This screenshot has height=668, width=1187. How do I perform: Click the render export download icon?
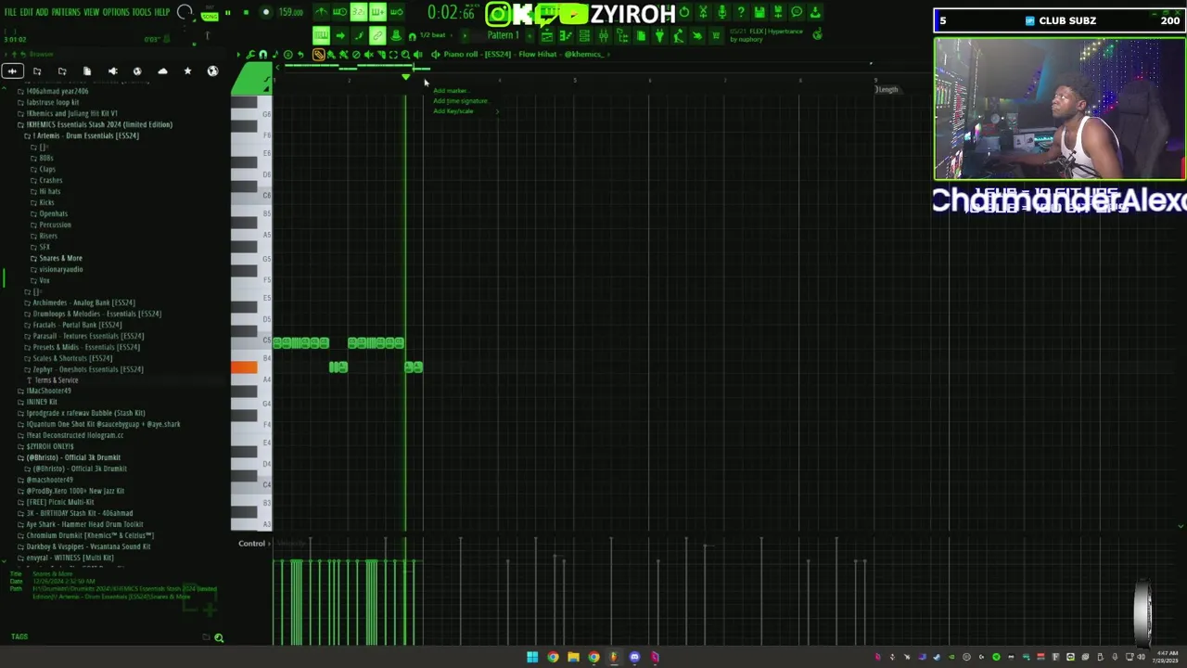coord(815,11)
